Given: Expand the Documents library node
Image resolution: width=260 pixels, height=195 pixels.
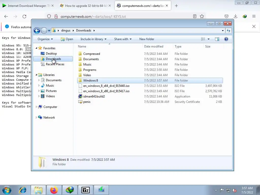Looking at the screenshot, I should (x=39, y=80).
